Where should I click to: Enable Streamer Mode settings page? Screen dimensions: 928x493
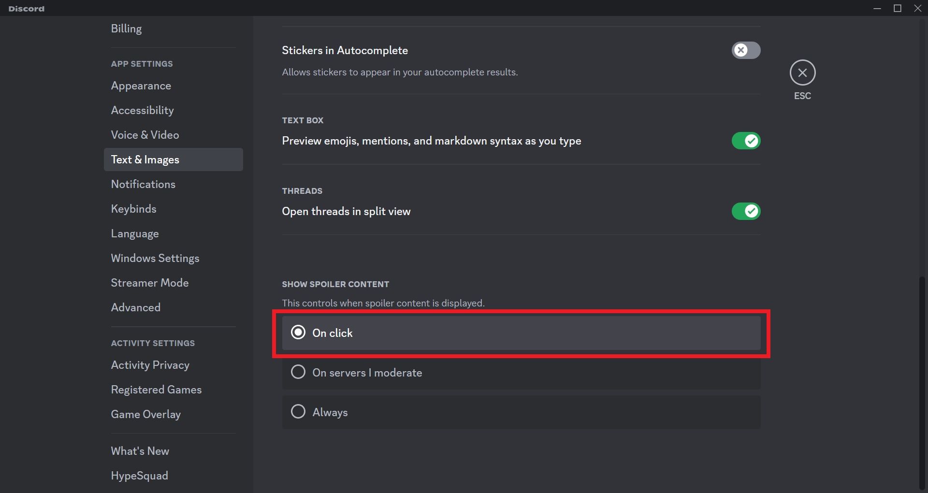(149, 283)
